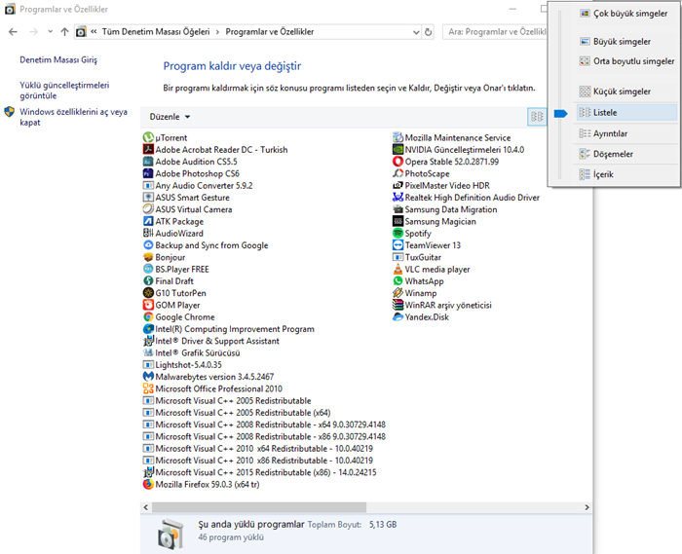Select the Mozilla Firefox 59.0.3 icon

(148, 484)
